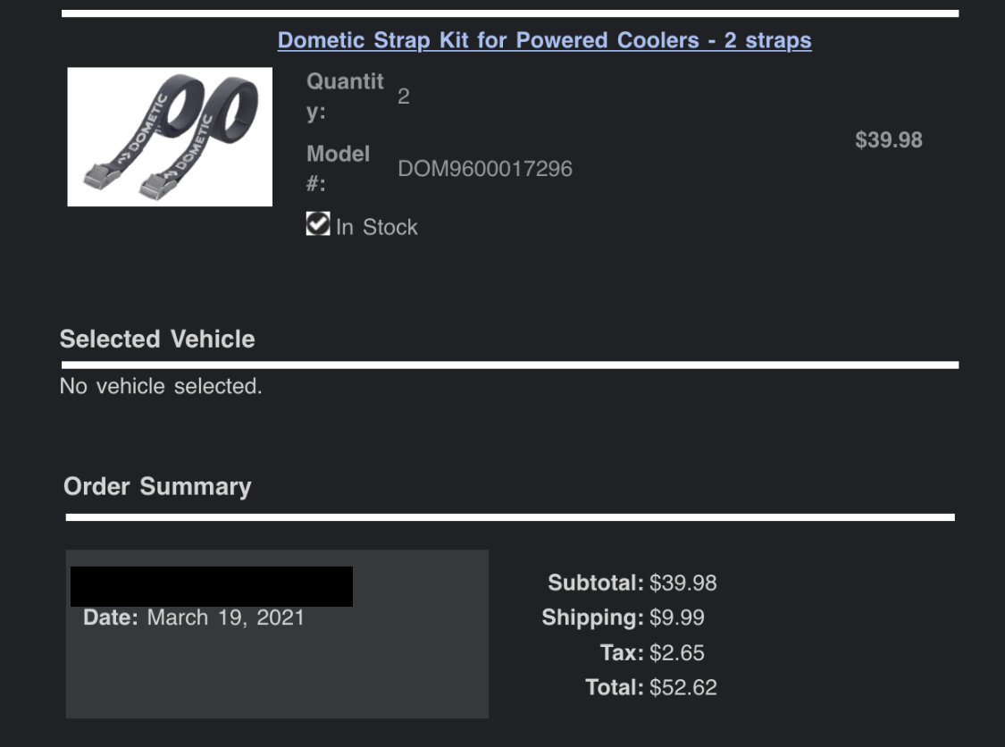Click the In Stock label text
Screen dimensions: 1005x747
click(377, 227)
